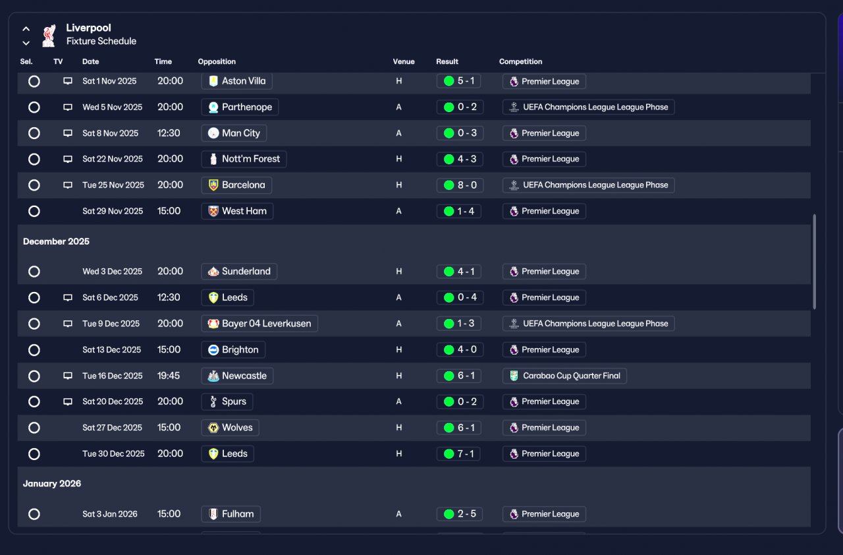Screen dimensions: 843x555
Task: Click TV broadcast icon on Barcelona fixture
Action: [67, 185]
